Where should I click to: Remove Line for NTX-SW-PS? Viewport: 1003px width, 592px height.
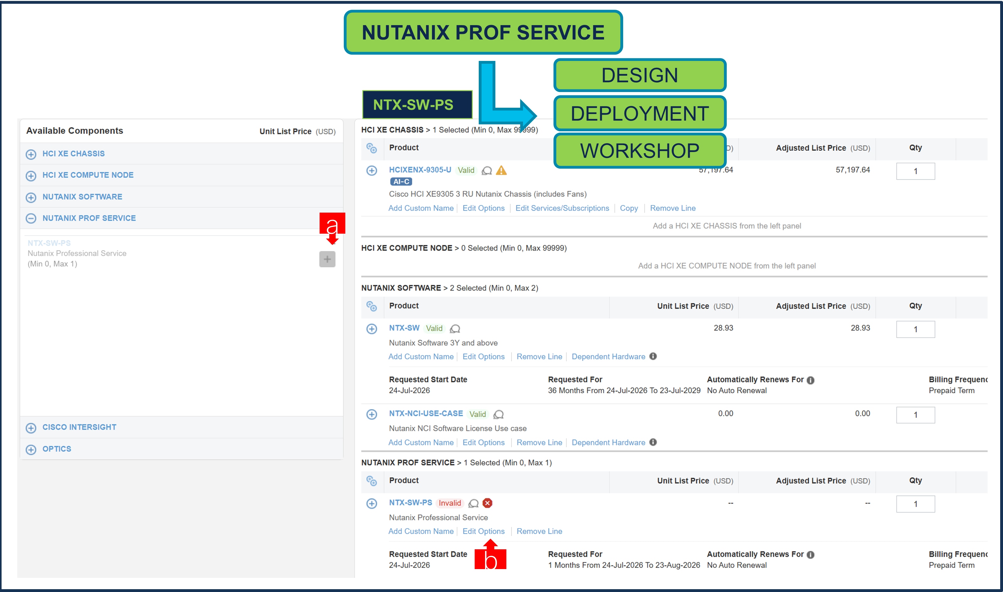tap(539, 531)
